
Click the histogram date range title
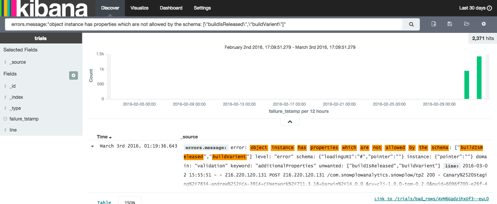click(290, 47)
